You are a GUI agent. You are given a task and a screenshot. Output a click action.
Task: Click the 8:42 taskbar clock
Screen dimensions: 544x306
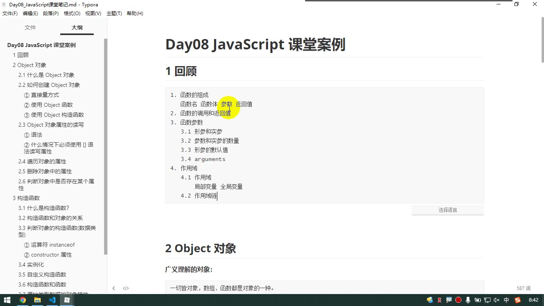click(533, 300)
